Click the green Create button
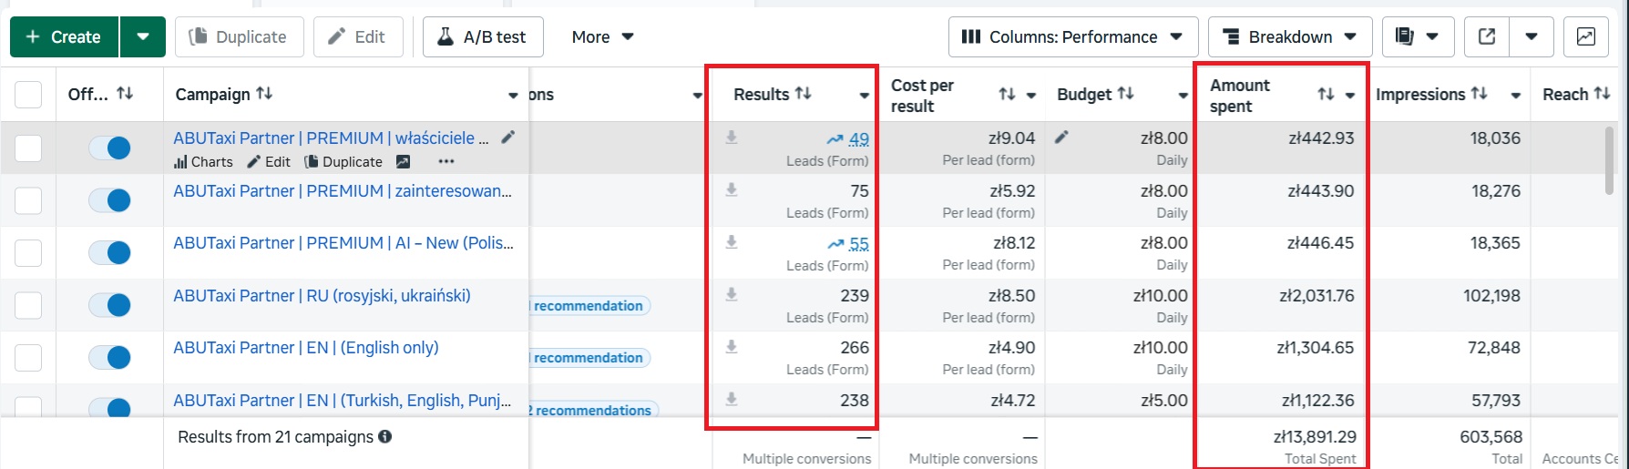The width and height of the screenshot is (1629, 469). [x=64, y=36]
